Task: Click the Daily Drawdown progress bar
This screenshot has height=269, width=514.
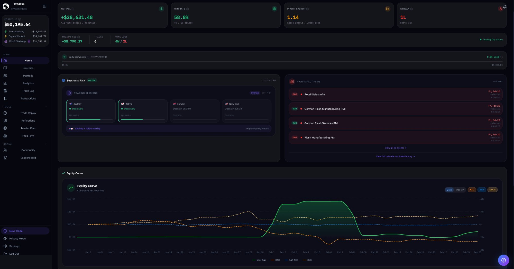Action: pos(283,62)
